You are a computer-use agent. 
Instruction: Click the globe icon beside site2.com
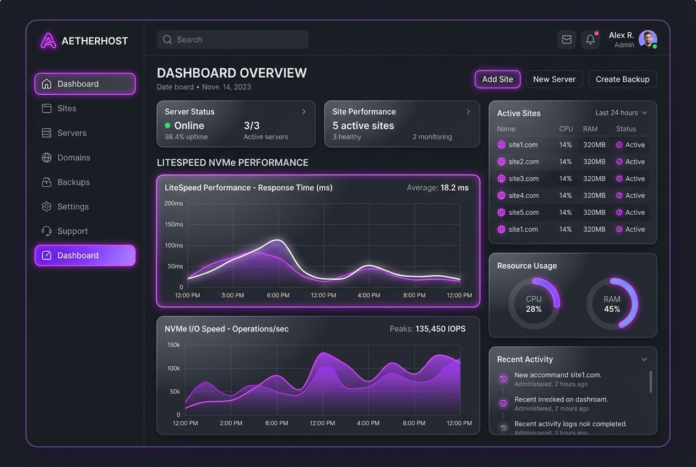pyautogui.click(x=501, y=162)
